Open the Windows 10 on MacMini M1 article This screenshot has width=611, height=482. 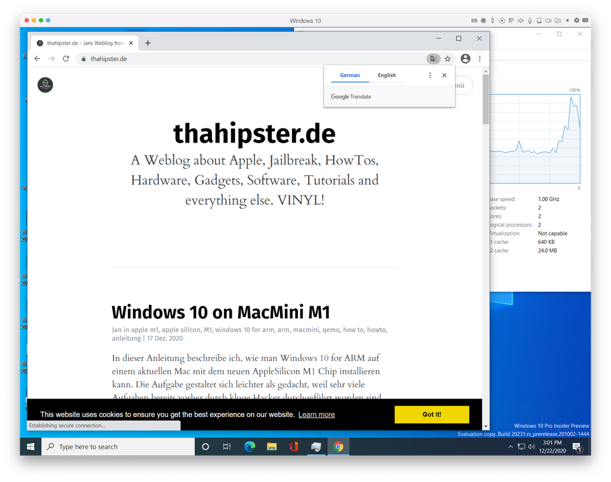point(220,312)
